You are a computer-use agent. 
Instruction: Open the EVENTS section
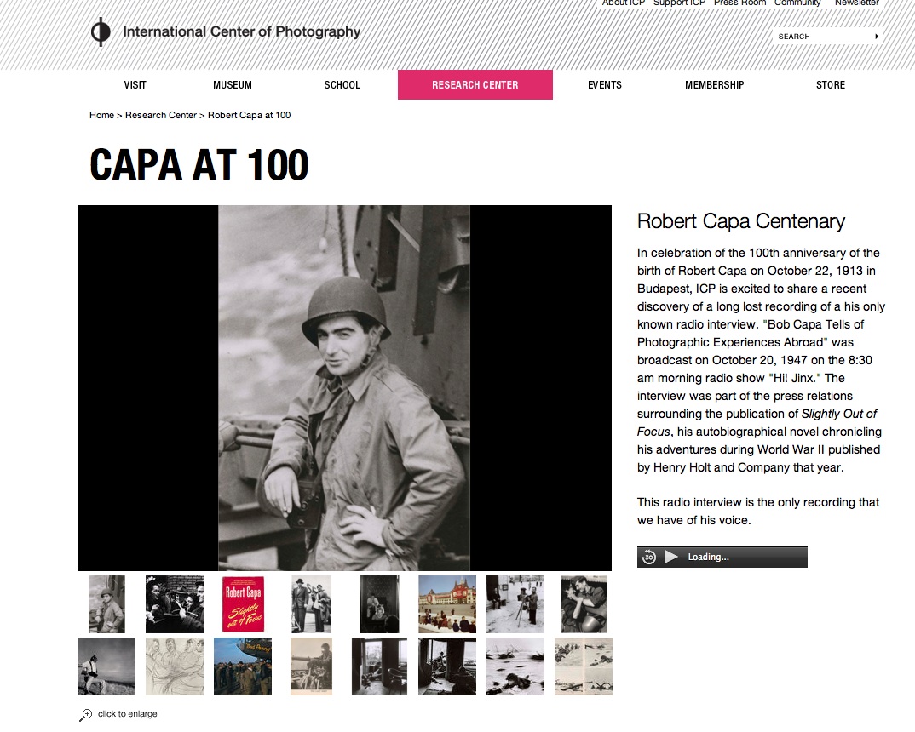tap(604, 84)
